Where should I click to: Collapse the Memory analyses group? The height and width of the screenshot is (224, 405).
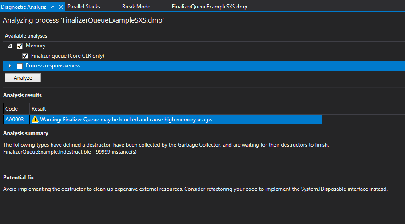(10, 46)
